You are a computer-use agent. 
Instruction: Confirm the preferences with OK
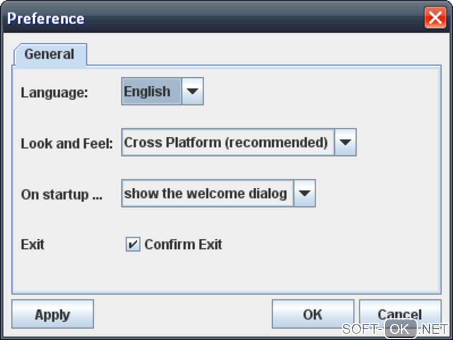312,314
